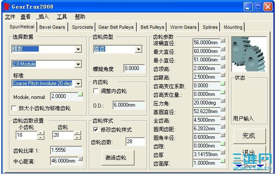Toggle green square next to 齿面厚 value
The image size is (276, 175).
223,161
